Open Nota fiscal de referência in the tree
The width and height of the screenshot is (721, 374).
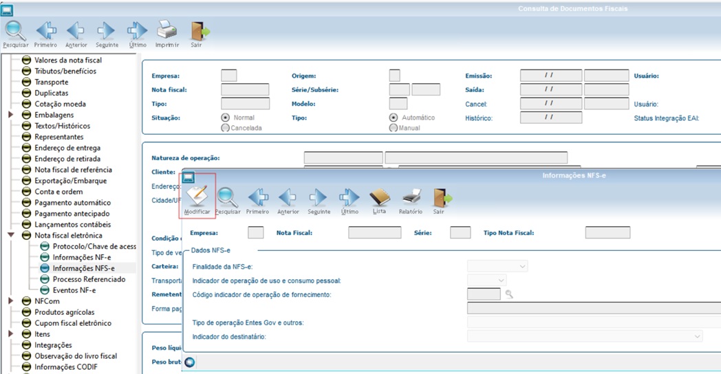(x=73, y=170)
